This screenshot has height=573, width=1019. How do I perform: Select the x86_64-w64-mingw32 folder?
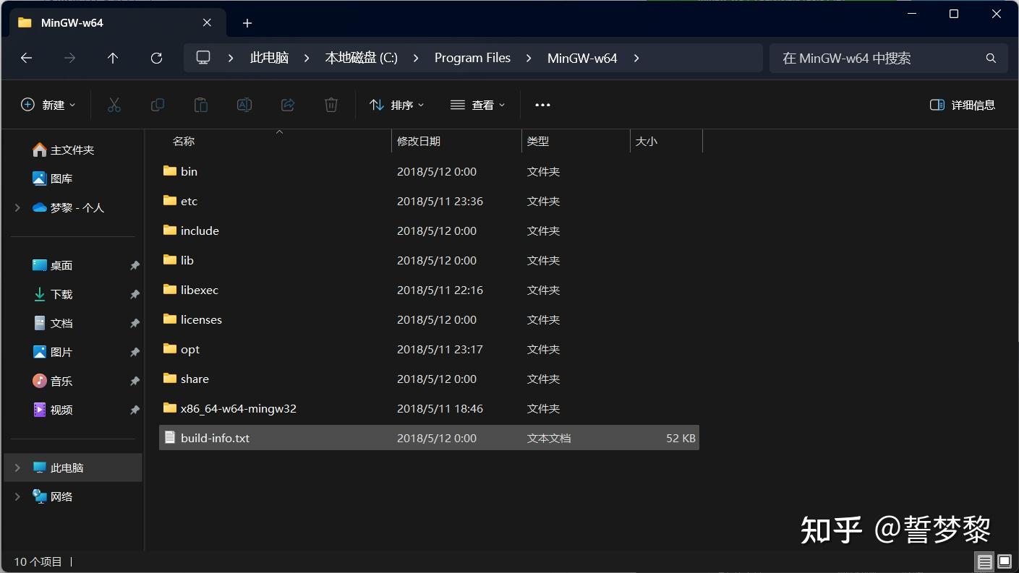429,408
